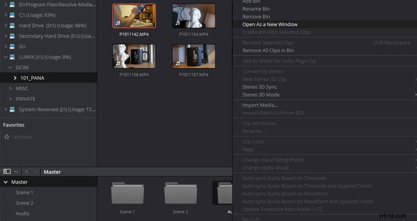Click the Resolve Media drive icon
Image resolution: width=417 pixels, height=221 pixels.
[12, 5]
